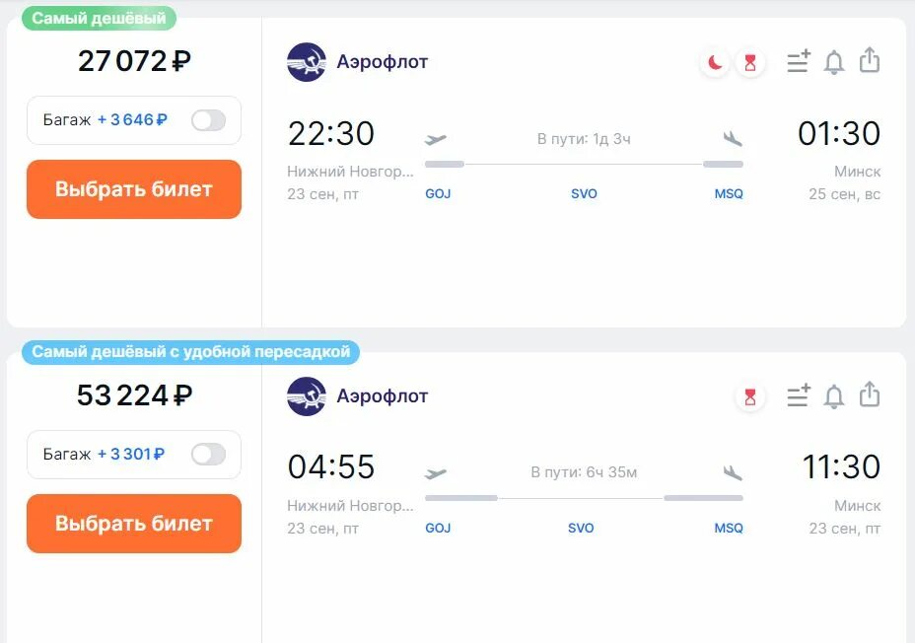Screen dimensions: 915x643
Task: Share the 53 224 ₽ ticket
Action: coord(869,395)
